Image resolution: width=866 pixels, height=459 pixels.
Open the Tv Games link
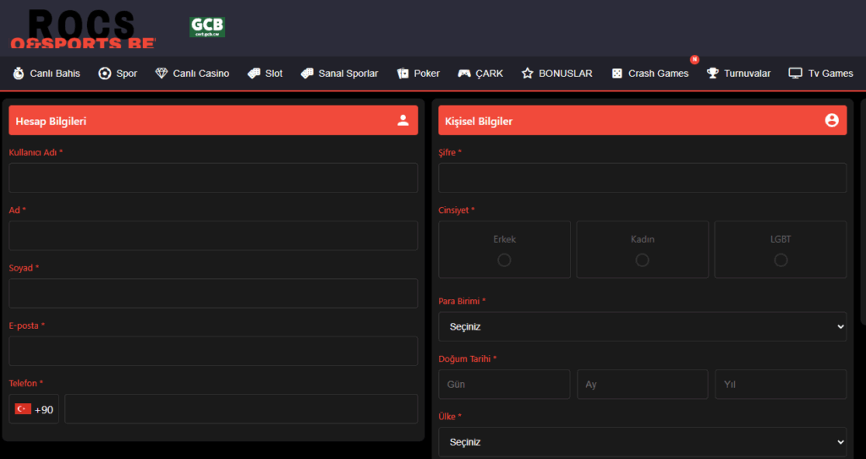point(820,73)
